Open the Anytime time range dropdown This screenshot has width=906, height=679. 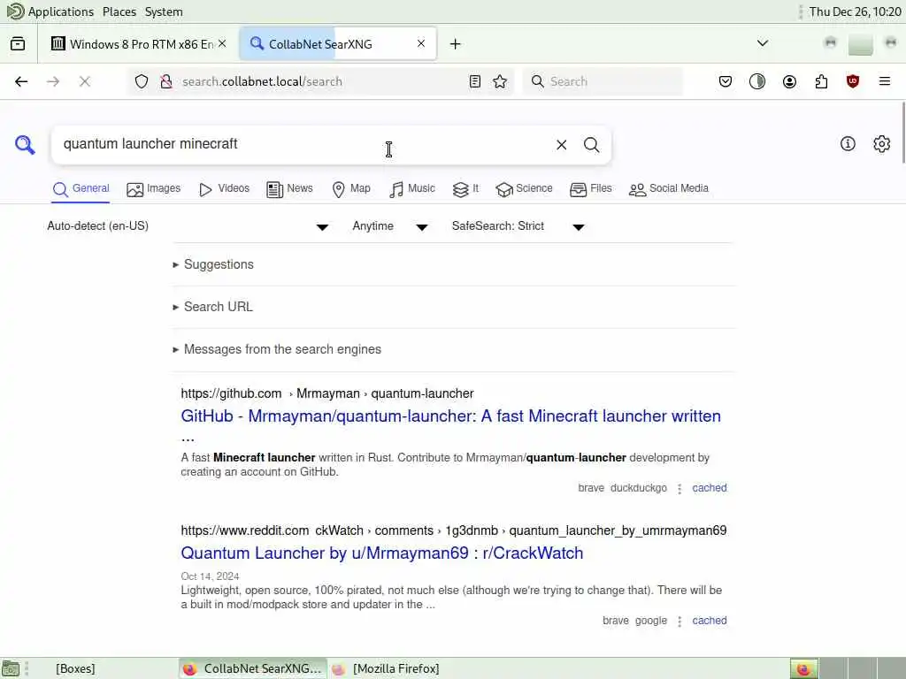pos(390,226)
